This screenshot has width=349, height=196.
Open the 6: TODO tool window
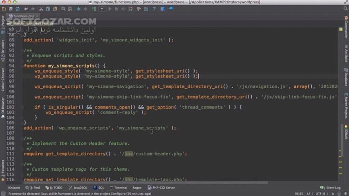[x=55, y=188]
